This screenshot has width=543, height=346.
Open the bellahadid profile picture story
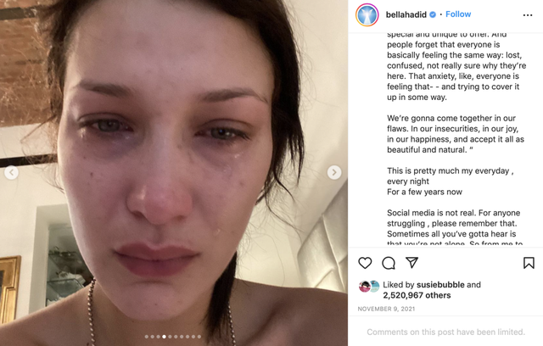[x=367, y=15]
